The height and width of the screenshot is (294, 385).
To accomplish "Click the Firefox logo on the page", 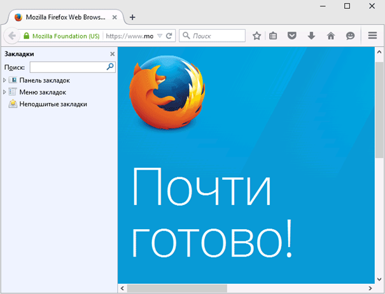I will (x=167, y=92).
